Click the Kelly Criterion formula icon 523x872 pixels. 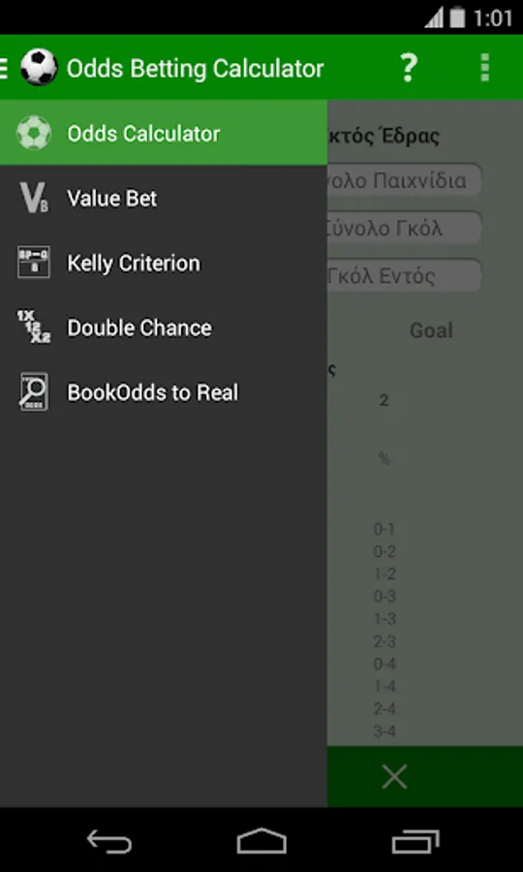coord(33,263)
